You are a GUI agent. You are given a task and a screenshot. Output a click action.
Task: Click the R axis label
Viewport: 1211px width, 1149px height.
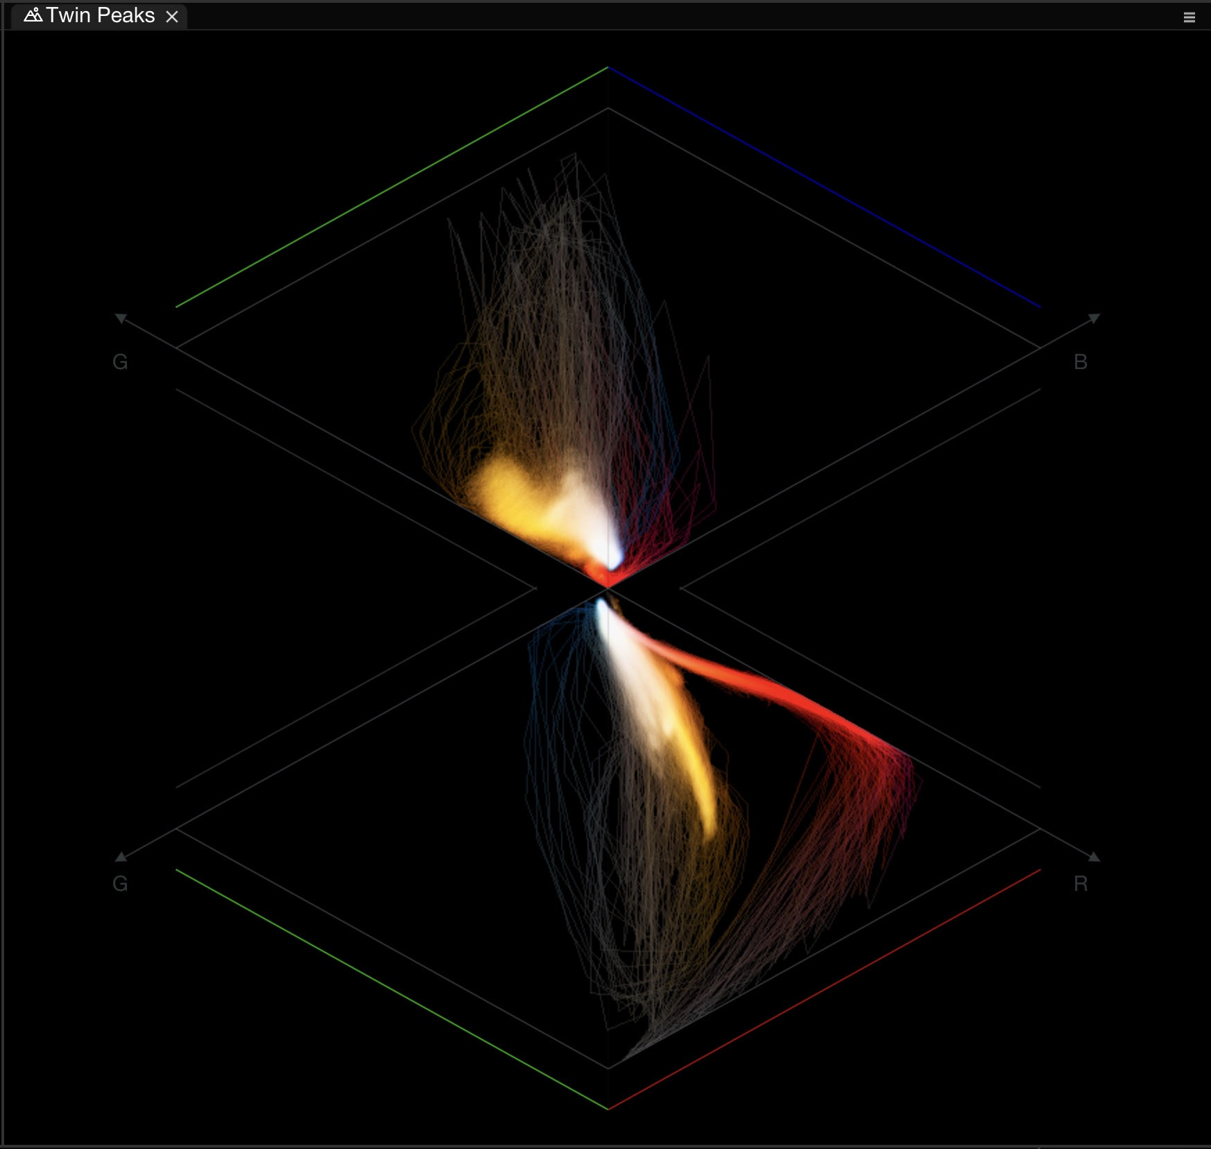point(1080,883)
